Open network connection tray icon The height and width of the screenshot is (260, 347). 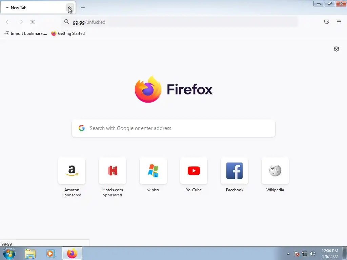coord(305,254)
